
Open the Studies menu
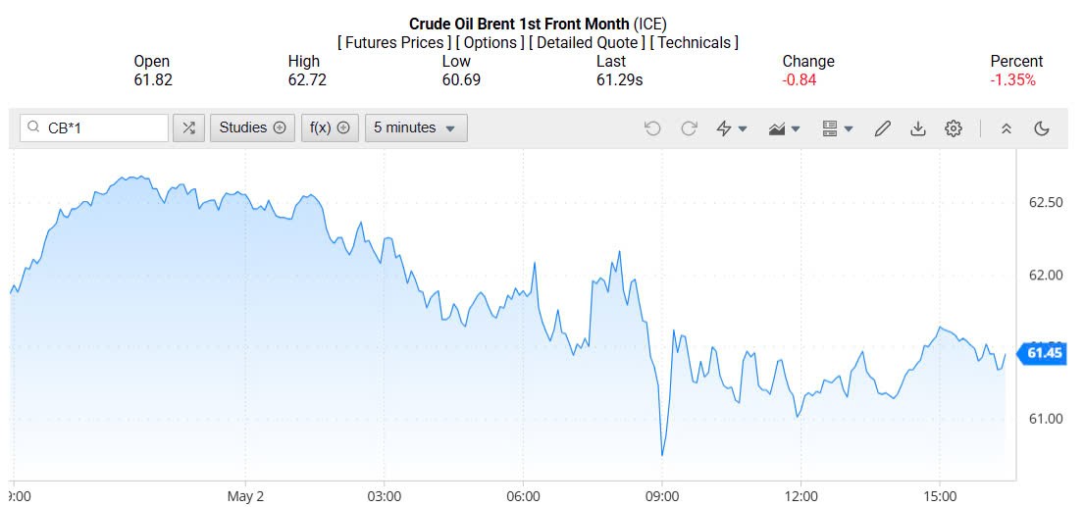(x=252, y=127)
